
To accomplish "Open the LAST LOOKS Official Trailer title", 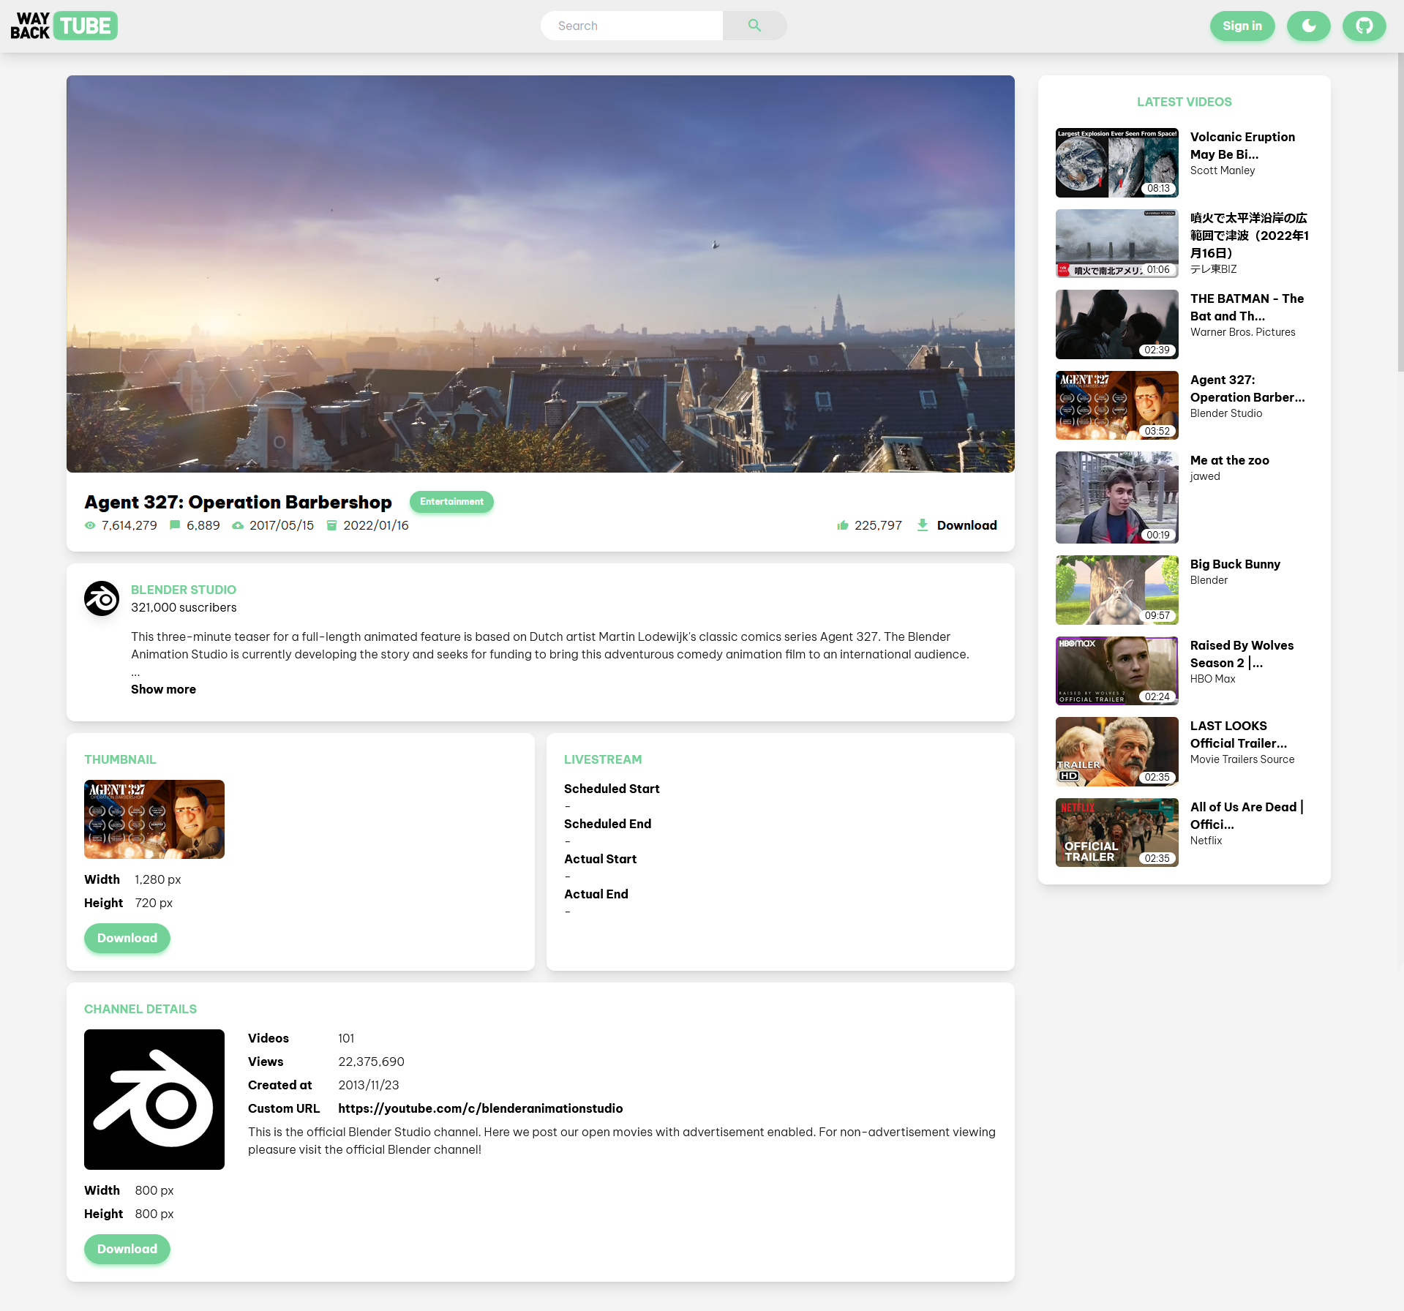I will (1239, 735).
